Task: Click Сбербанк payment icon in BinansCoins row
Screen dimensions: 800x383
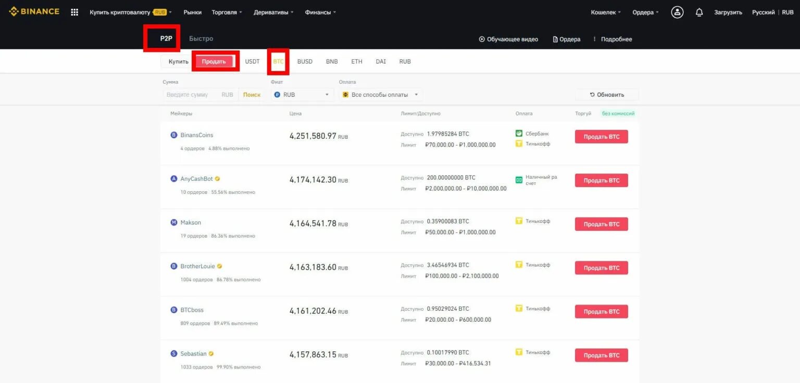Action: [x=519, y=134]
